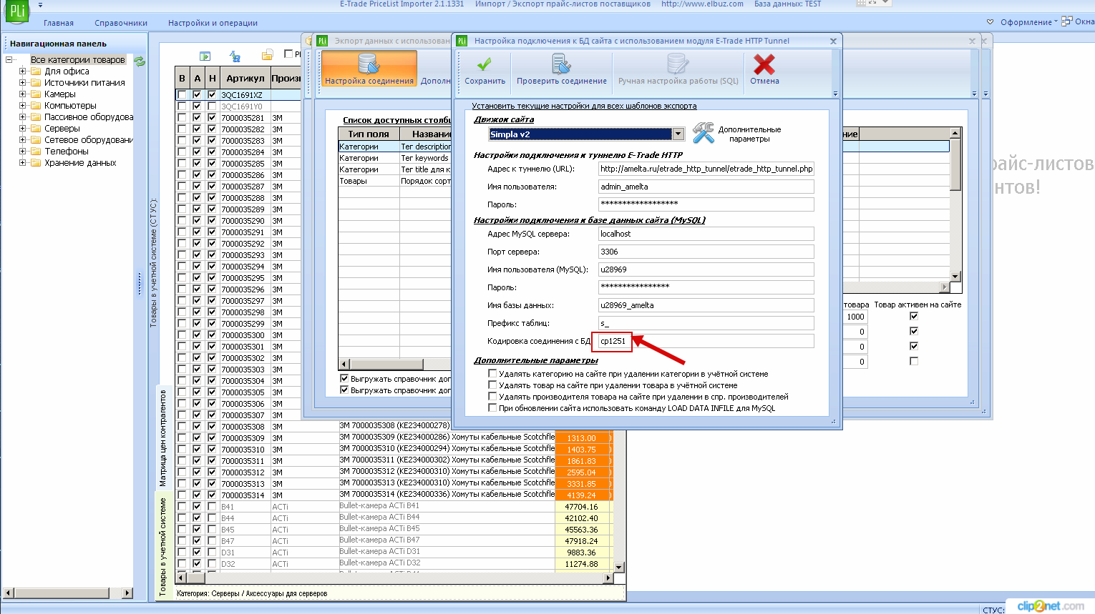The image size is (1095, 614).
Task: Enable Удалять товар на сайте checkbox
Action: click(x=492, y=385)
